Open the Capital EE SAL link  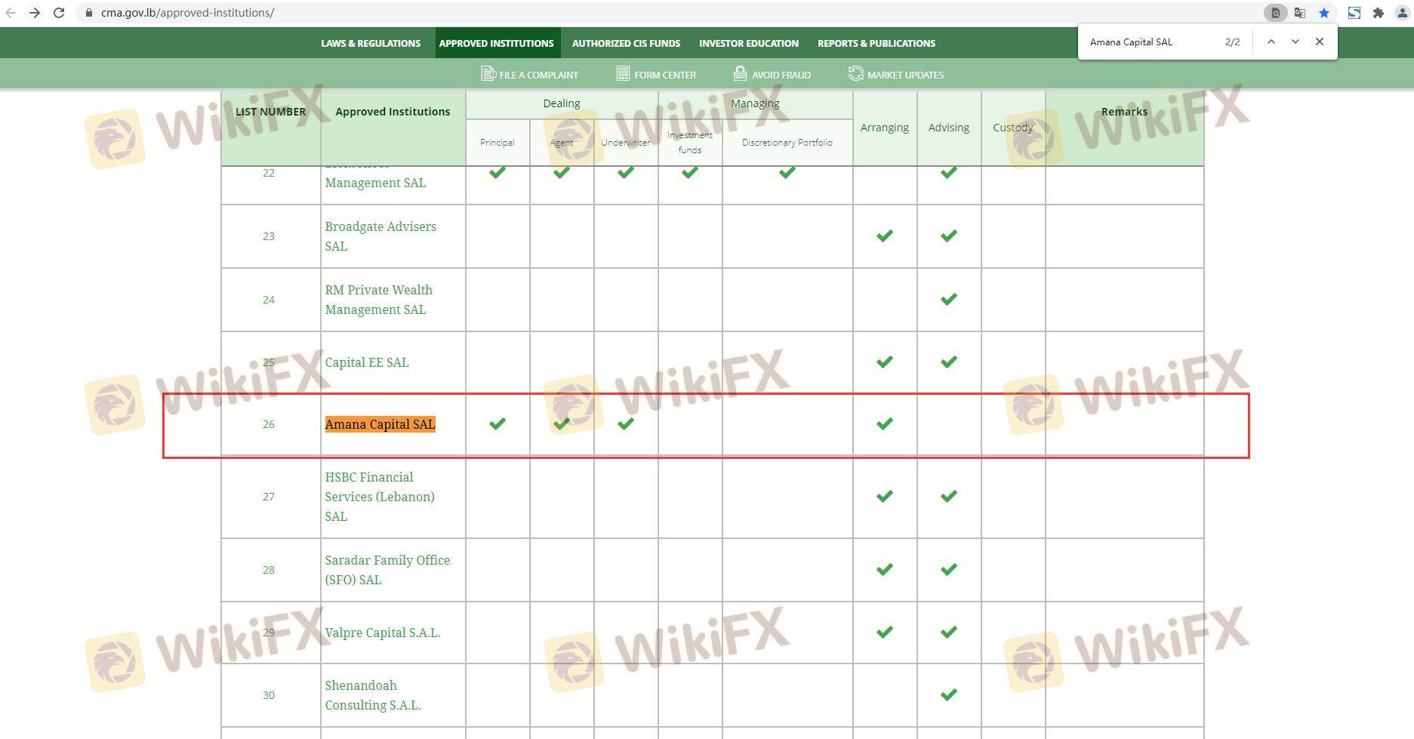[367, 362]
